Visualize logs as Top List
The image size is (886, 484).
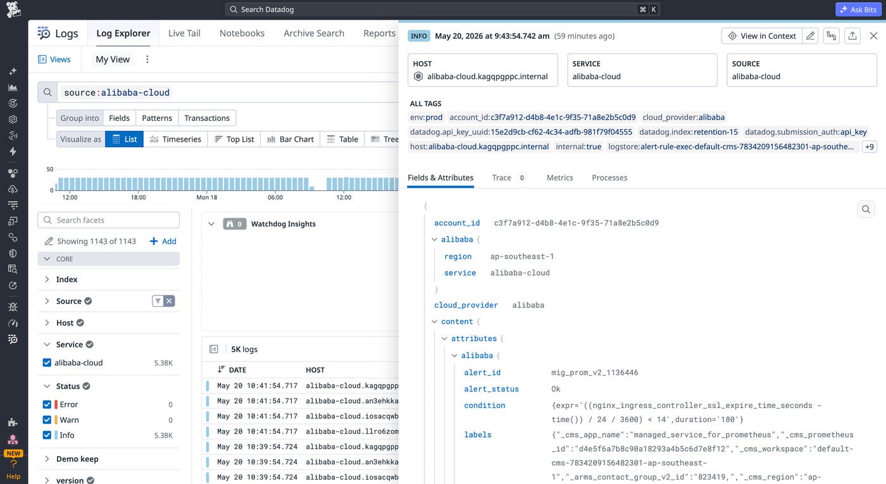234,139
